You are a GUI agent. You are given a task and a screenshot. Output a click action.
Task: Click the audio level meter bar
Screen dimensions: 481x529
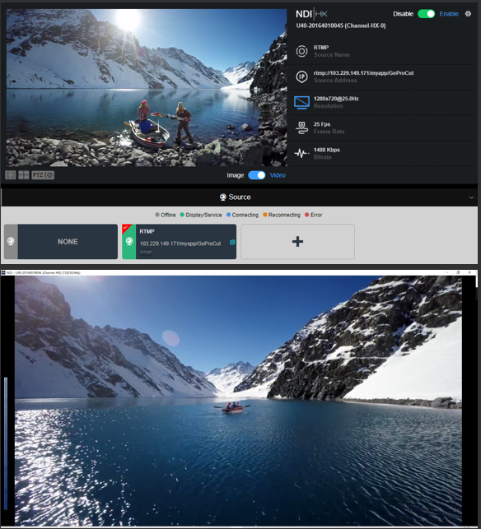(x=6, y=443)
